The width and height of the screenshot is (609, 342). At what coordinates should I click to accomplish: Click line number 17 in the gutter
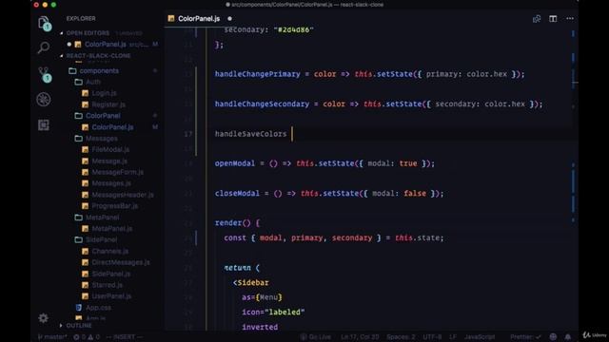click(x=188, y=134)
